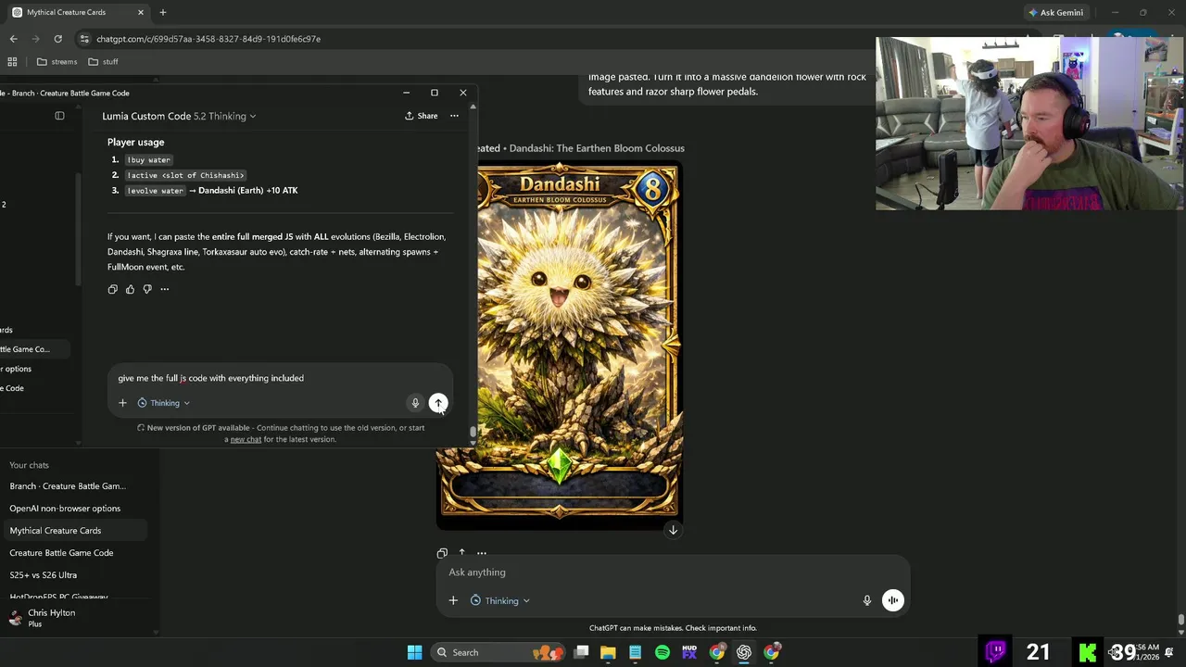The height and width of the screenshot is (667, 1186).
Task: Click the share upload icon below Dandashi card
Action: coord(462,553)
